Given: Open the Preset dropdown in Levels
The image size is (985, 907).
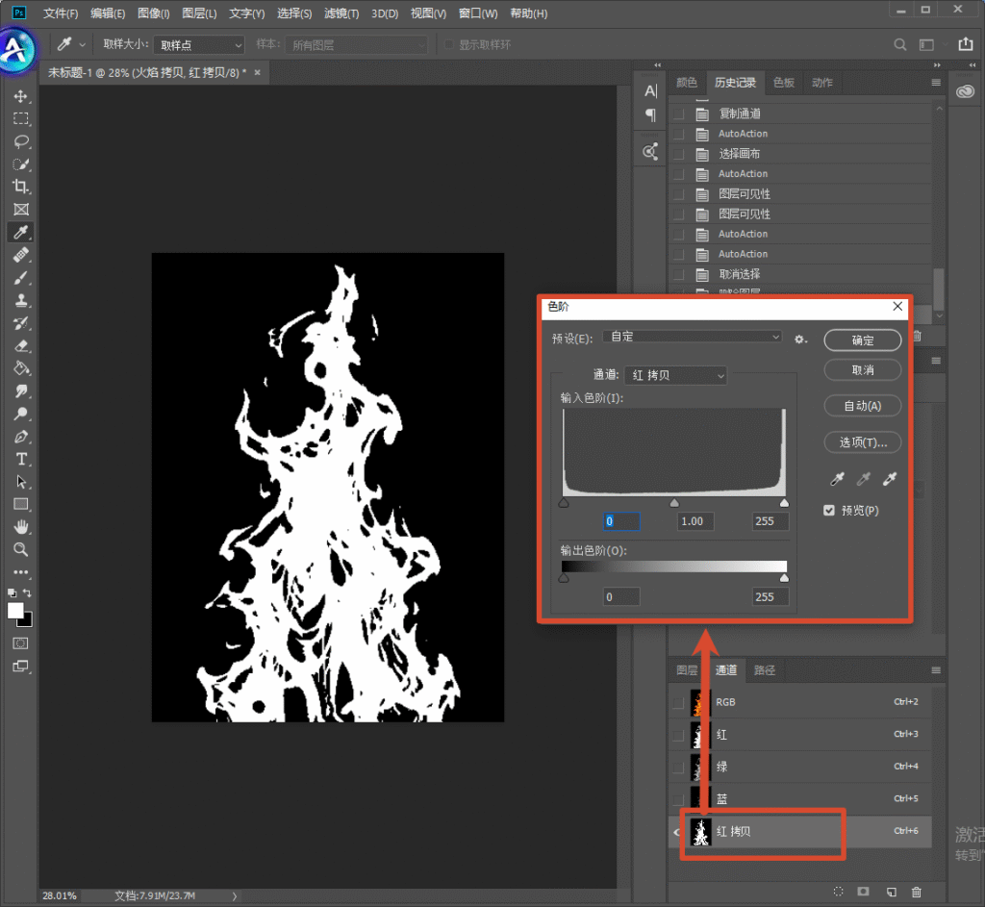Looking at the screenshot, I should 693,337.
